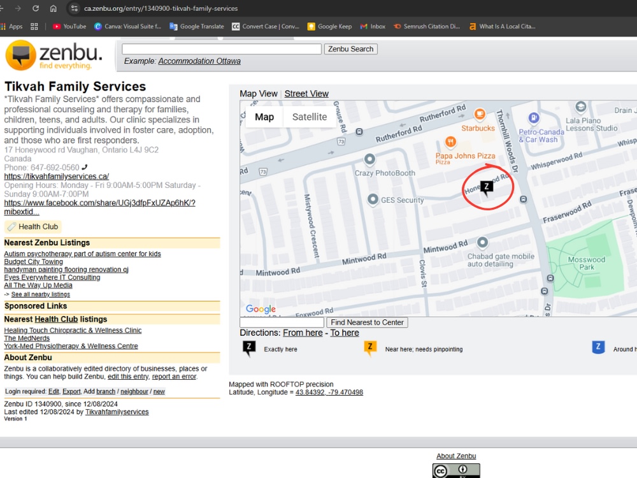Open Healing Touch Chiropractic & Wellness Clinic
The image size is (637, 478).
[x=73, y=330]
